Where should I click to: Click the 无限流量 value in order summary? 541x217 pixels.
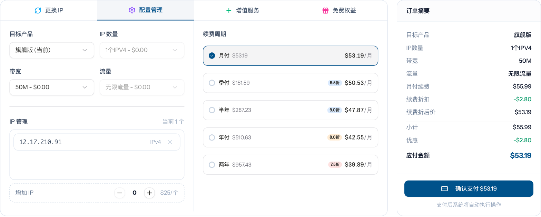520,74
